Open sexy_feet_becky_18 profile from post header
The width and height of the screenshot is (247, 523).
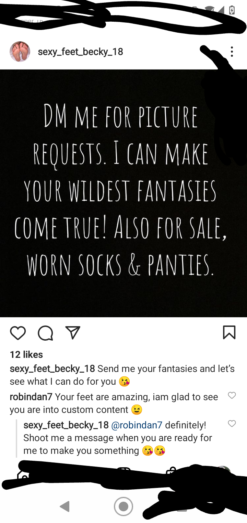[x=80, y=52]
